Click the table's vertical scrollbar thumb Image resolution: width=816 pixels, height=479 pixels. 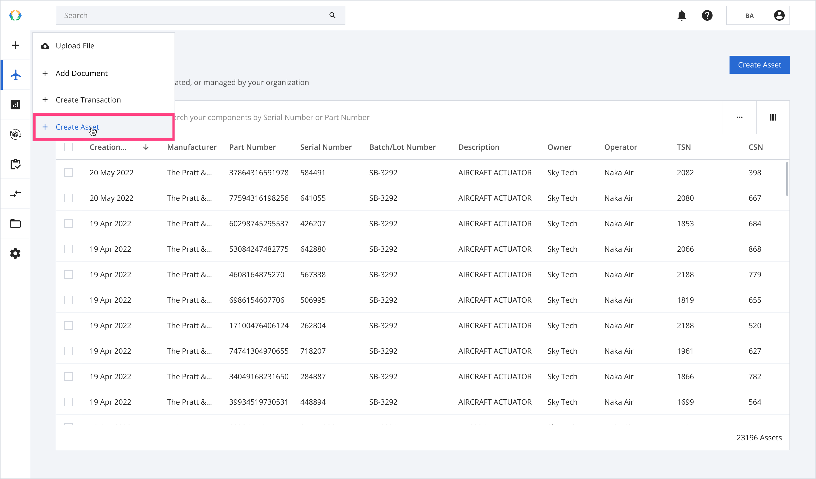(787, 179)
